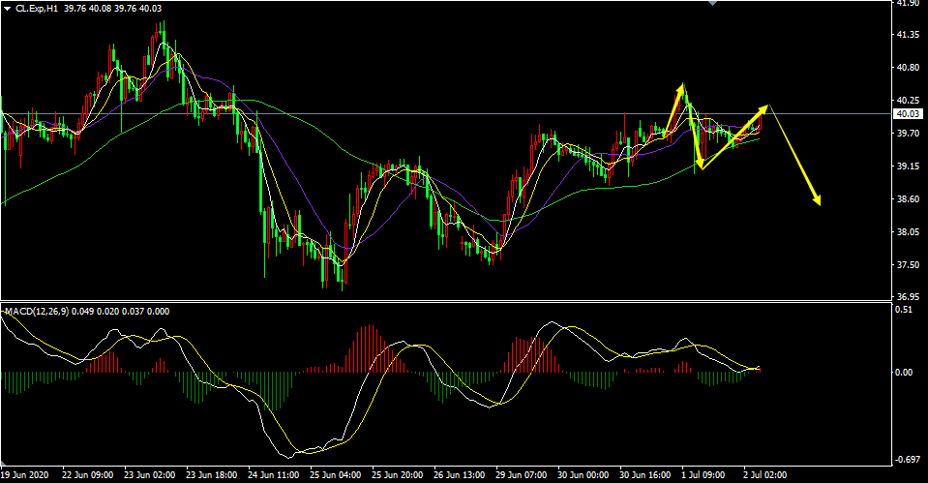928x483 pixels.
Task: Click the -0.697 MACD scale label
Action: tap(908, 460)
